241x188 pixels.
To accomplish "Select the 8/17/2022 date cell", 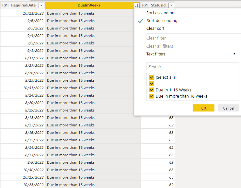I will click(x=23, y=125).
